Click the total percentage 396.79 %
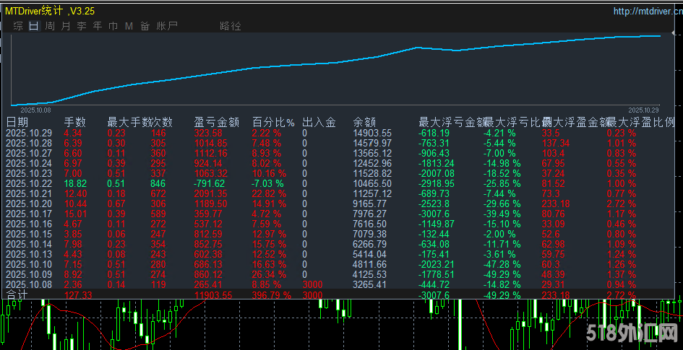 click(x=272, y=294)
